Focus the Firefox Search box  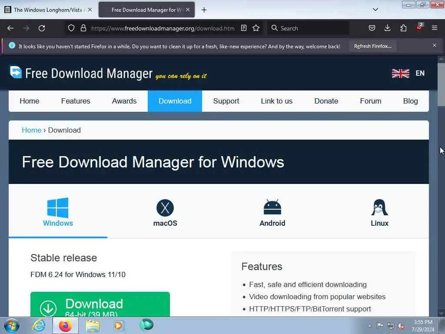coord(308,28)
